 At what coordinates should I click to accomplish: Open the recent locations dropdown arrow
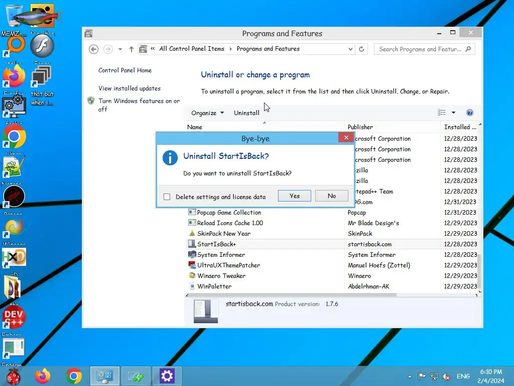tap(120, 49)
